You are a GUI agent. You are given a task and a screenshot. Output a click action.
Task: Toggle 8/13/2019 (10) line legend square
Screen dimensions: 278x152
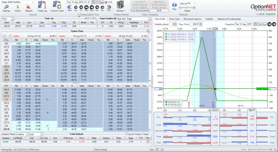coord(166,105)
